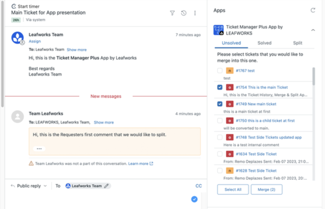Collapse the Ticket Manager Plus app section

pos(313,30)
